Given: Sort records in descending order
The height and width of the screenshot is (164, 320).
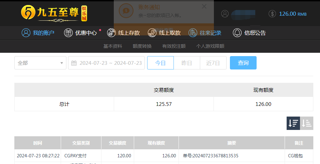Looking at the screenshot, I should (293, 123).
